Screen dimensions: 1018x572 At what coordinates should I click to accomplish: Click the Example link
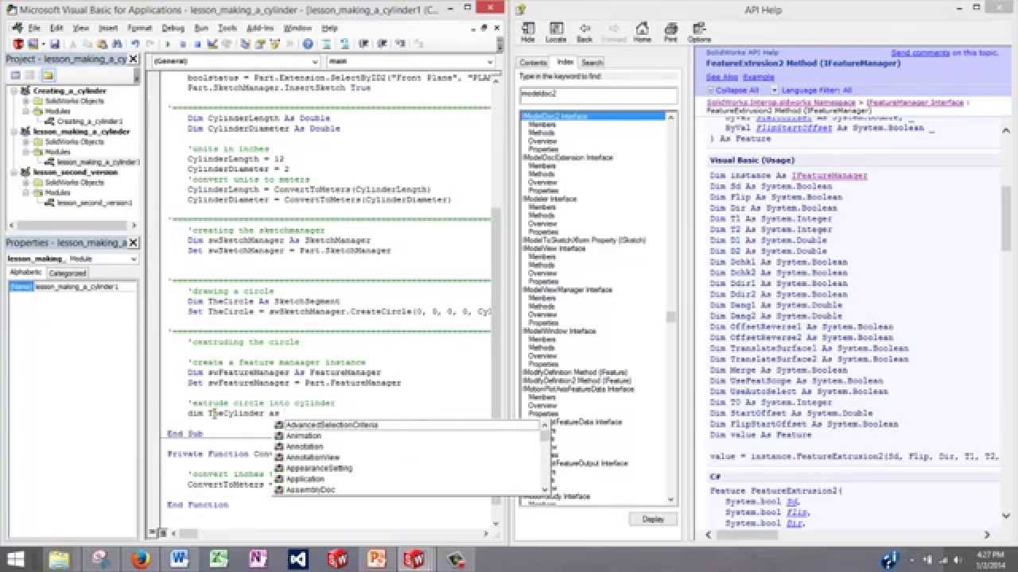click(758, 77)
